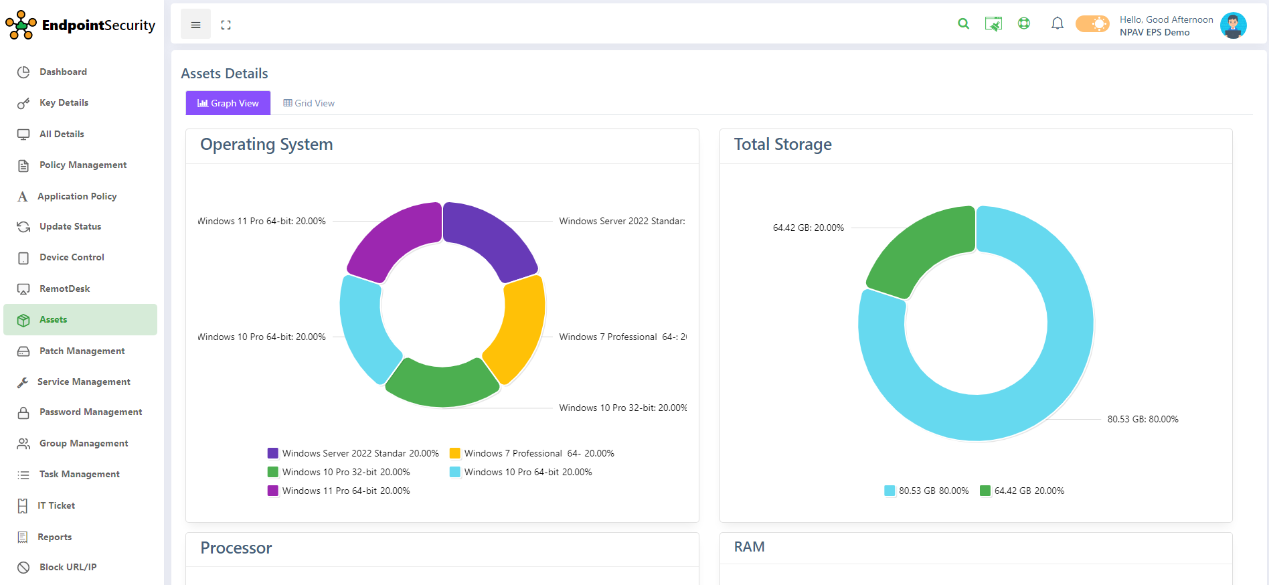Switch to Grid View tab
This screenshot has width=1269, height=585.
pos(309,103)
